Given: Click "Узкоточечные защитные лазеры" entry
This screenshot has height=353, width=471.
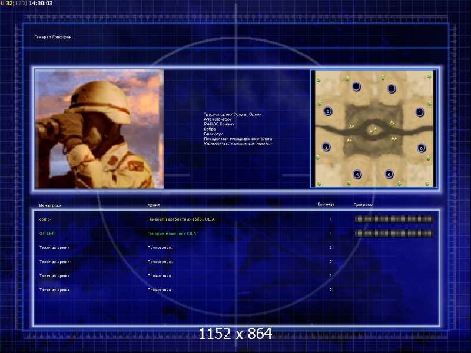Looking at the screenshot, I should [238, 144].
